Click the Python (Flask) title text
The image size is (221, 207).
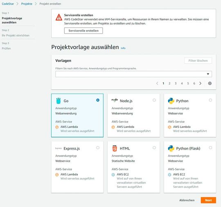(188, 148)
